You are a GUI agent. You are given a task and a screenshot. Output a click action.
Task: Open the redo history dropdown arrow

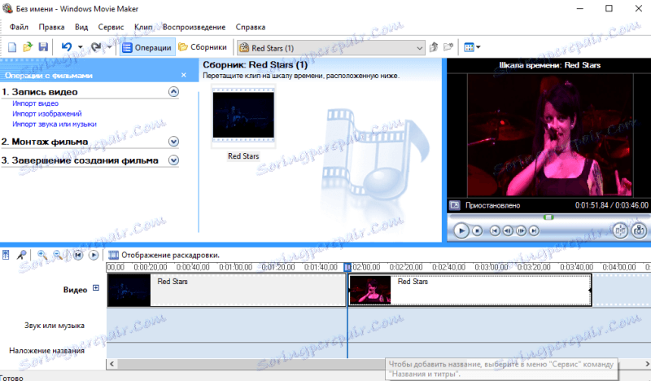click(x=109, y=47)
